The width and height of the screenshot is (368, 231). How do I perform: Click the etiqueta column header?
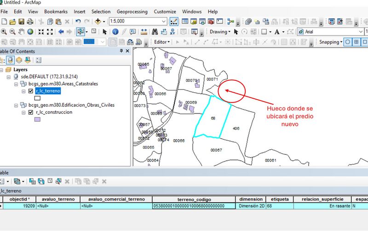(x=280, y=199)
